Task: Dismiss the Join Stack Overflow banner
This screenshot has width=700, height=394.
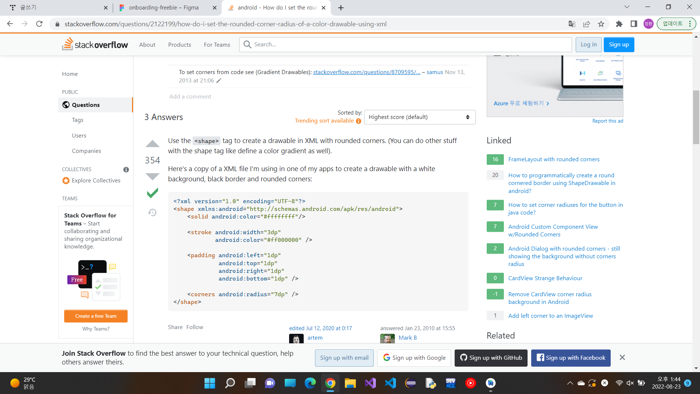Action: click(622, 358)
